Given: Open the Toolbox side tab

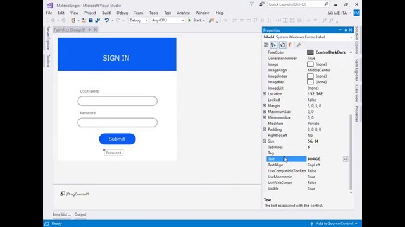Looking at the screenshot, I should tap(48, 61).
